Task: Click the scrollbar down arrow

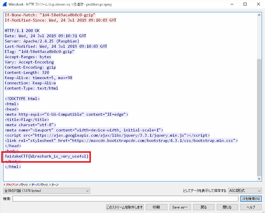Action: click(x=259, y=178)
